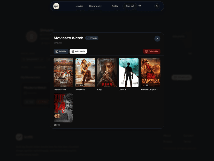Click the trash icon on Delete List
The image size is (214, 161).
(x=146, y=51)
